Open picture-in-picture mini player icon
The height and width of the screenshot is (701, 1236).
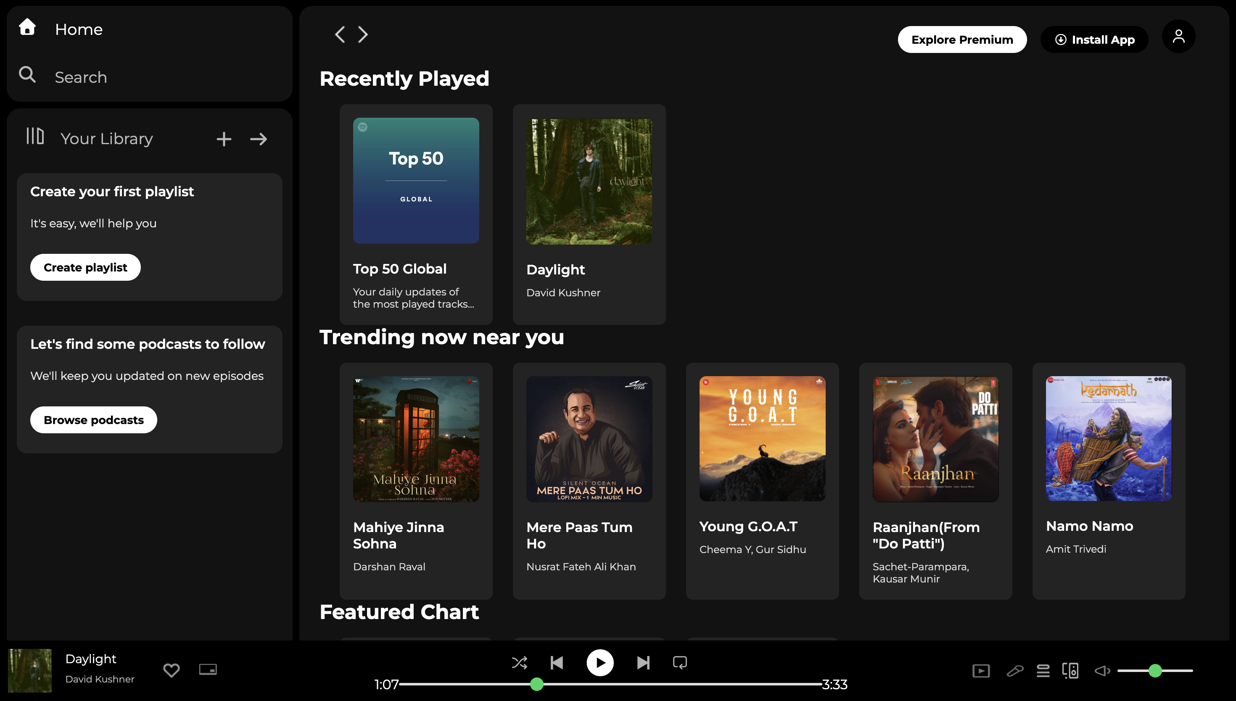tap(208, 670)
